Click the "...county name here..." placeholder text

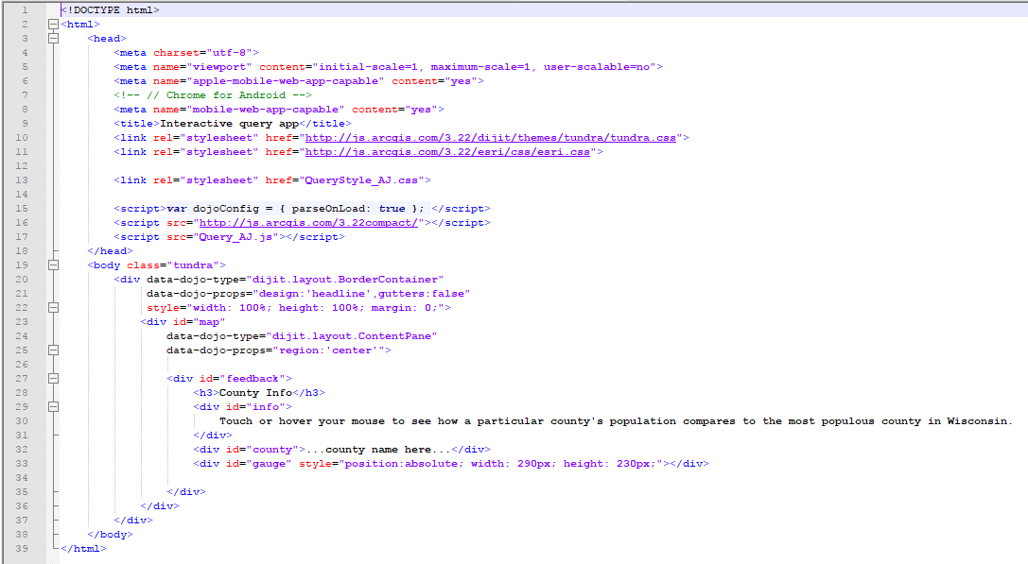tap(378, 450)
